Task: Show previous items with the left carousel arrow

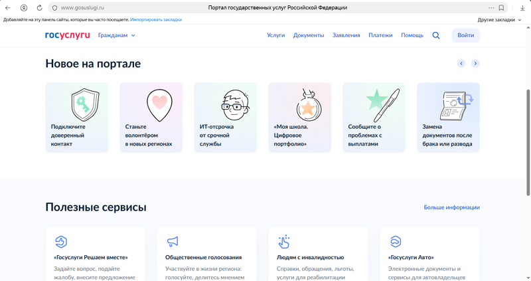Action: [x=461, y=64]
